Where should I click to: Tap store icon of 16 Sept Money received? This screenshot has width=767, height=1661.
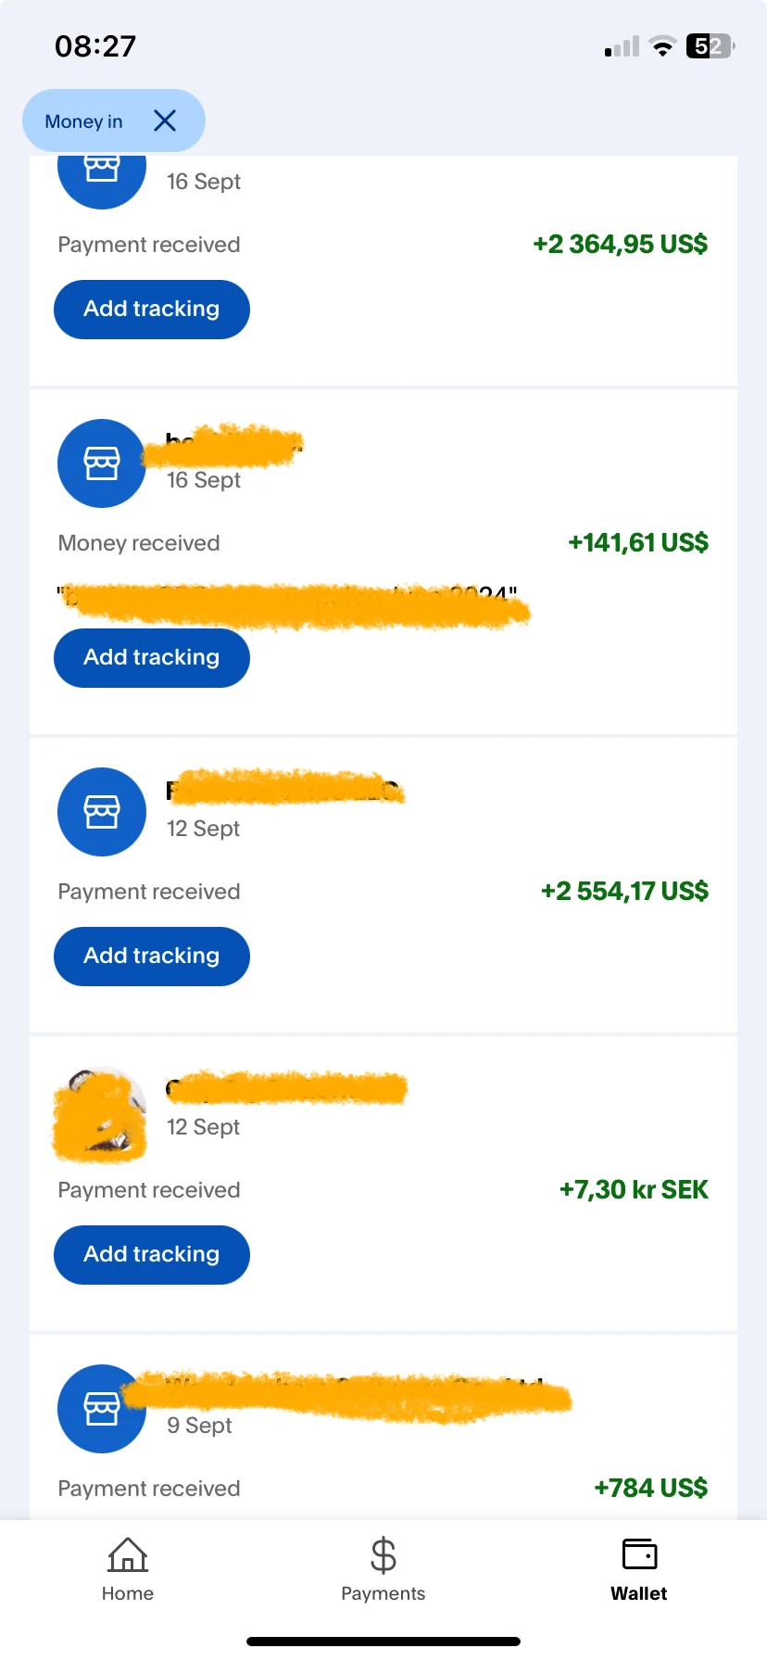102,463
